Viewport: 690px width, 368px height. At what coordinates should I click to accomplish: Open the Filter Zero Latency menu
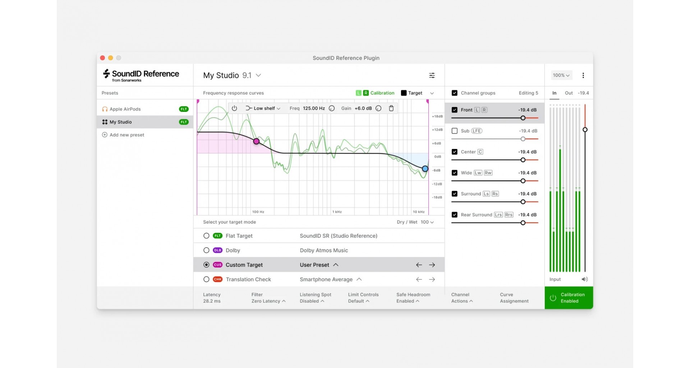pos(268,298)
